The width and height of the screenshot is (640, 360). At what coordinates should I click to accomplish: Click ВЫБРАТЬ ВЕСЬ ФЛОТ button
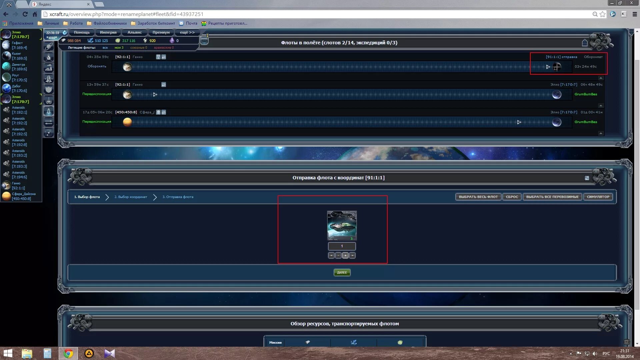[x=478, y=197]
